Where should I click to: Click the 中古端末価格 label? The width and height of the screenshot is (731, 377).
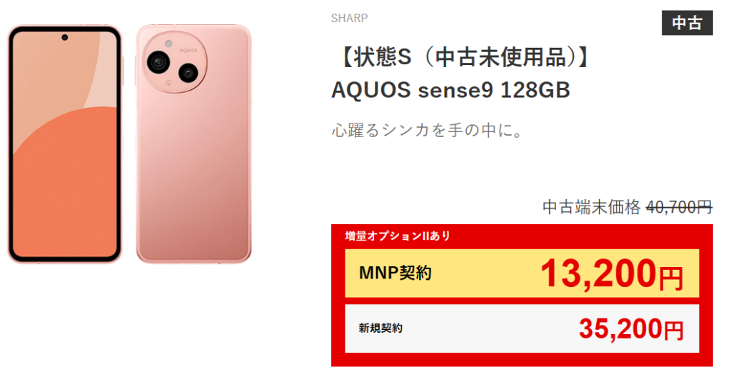click(591, 208)
